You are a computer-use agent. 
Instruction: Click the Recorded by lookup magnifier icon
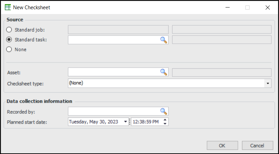(x=164, y=111)
